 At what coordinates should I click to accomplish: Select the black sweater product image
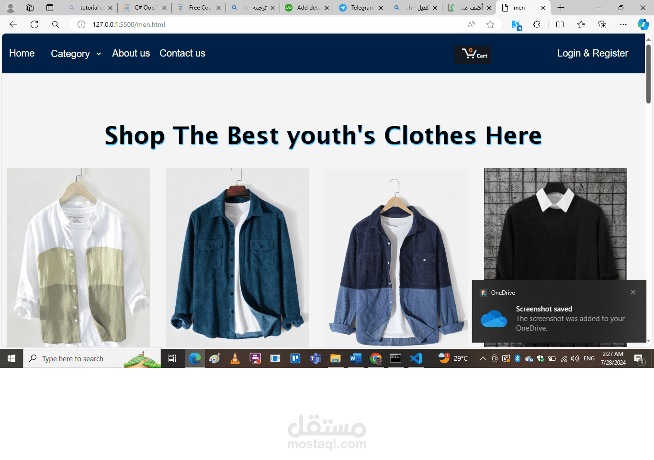[x=555, y=224]
